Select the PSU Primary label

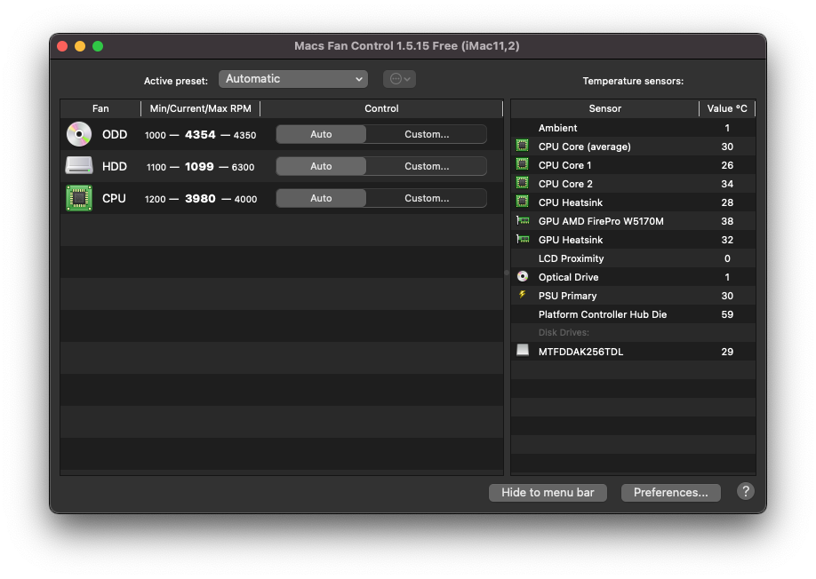click(567, 296)
